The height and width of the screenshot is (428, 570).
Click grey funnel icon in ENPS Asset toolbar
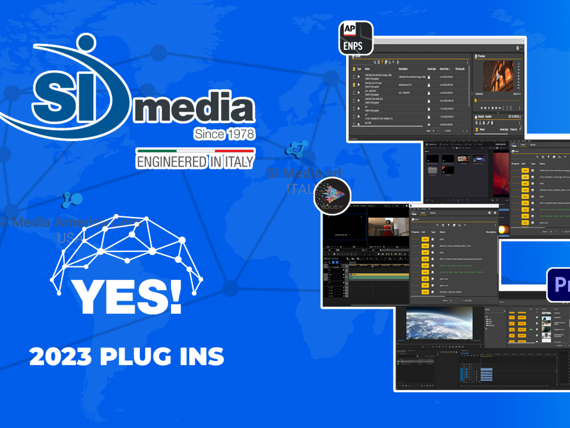tap(393, 62)
